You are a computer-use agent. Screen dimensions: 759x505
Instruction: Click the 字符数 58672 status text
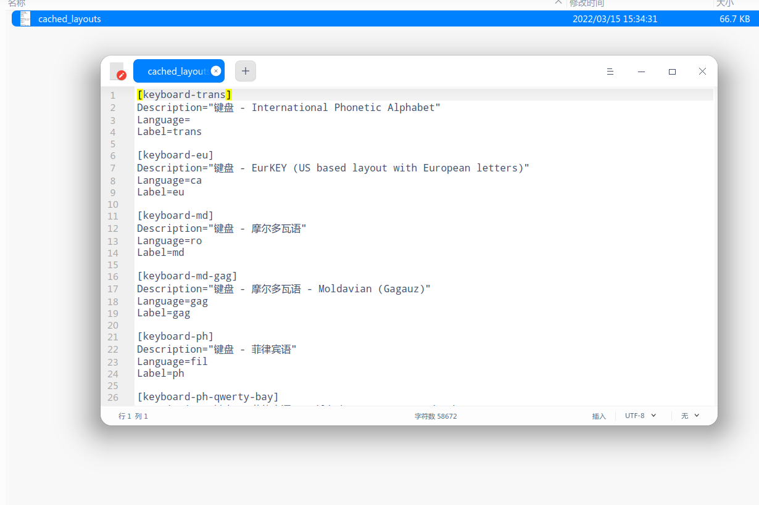click(x=436, y=416)
